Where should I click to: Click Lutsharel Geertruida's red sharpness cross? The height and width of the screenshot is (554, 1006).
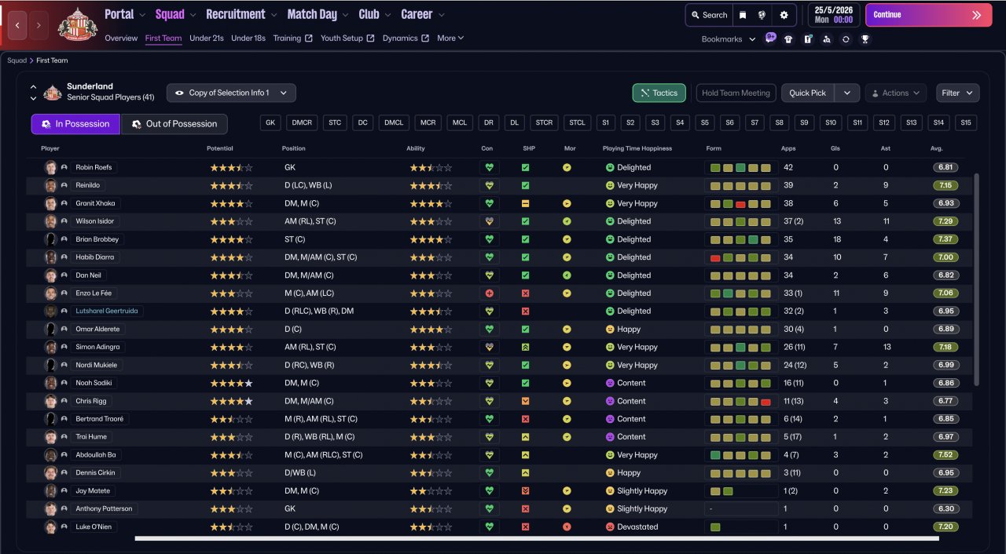tap(525, 312)
